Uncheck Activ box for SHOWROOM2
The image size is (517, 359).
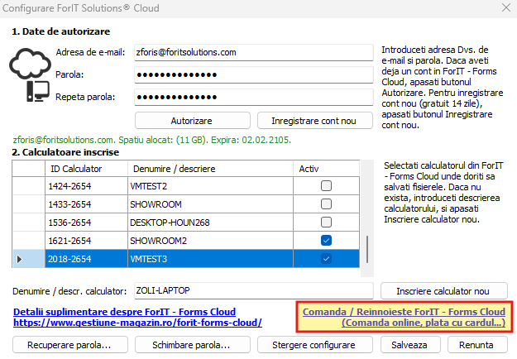(x=326, y=241)
